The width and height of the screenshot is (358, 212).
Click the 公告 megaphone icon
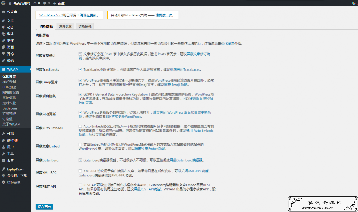point(3,27)
